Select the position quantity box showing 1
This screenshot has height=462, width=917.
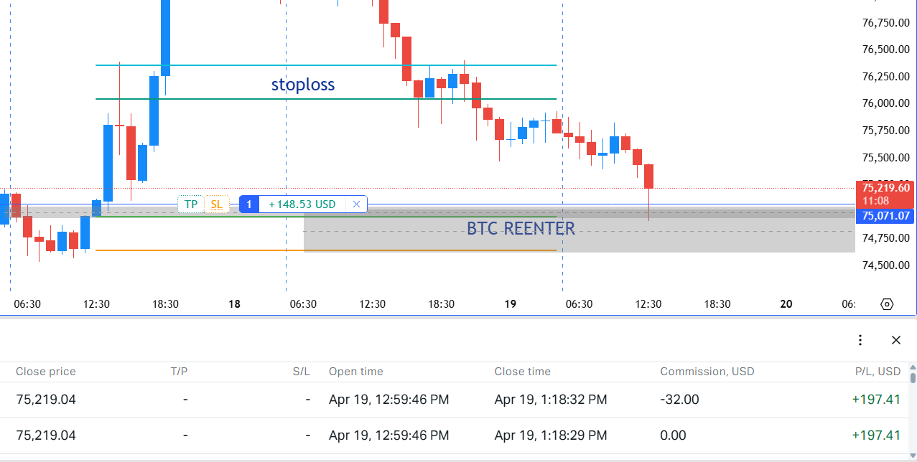(x=249, y=204)
